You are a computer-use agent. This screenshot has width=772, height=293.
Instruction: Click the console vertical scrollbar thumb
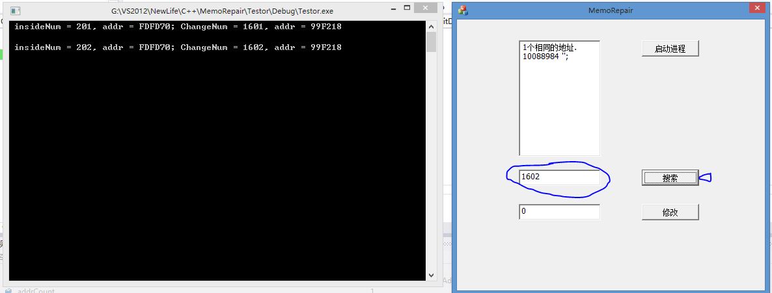click(432, 42)
